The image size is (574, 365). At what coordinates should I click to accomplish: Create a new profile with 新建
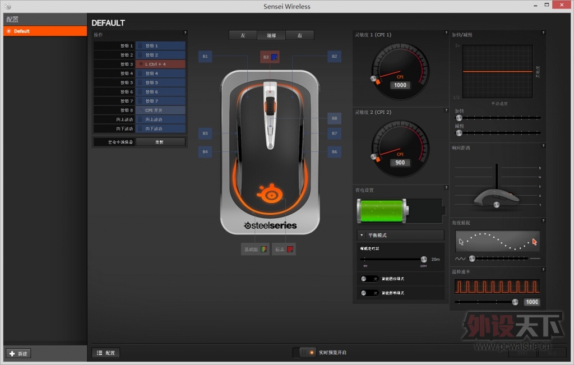(18, 354)
